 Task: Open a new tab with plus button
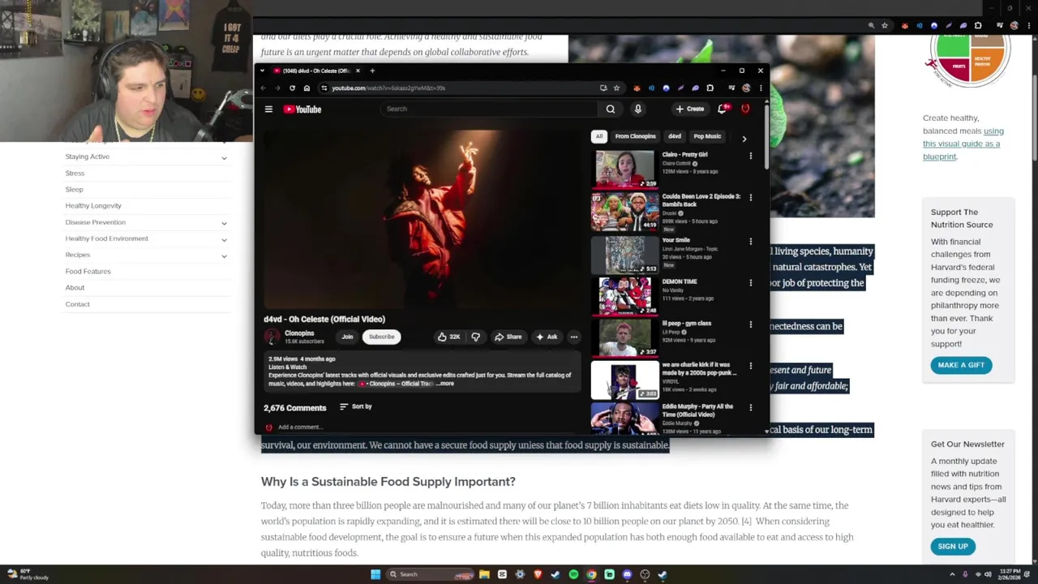372,71
